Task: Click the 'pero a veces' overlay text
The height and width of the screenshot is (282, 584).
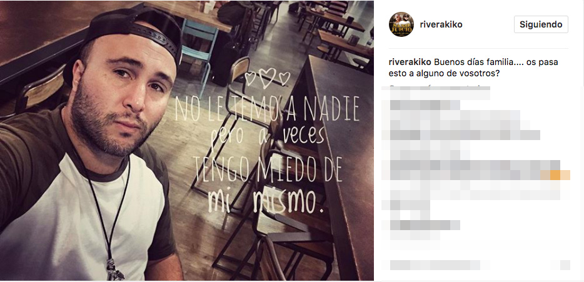Action: [268, 138]
